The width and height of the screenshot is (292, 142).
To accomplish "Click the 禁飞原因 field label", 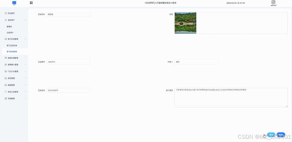I will click(x=170, y=90).
